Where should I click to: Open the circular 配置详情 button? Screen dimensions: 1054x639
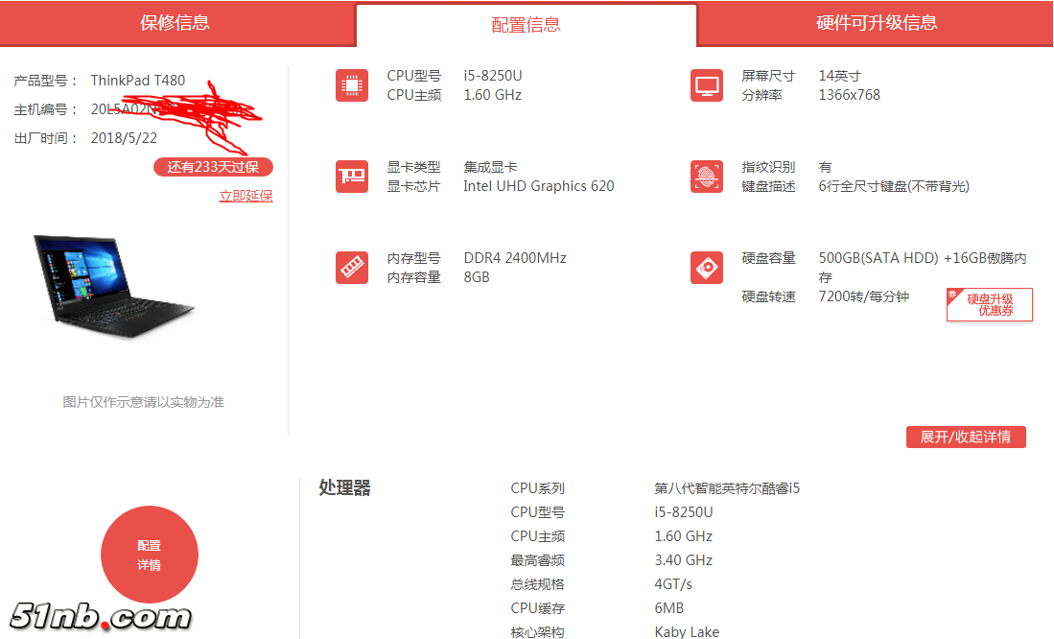pos(150,555)
